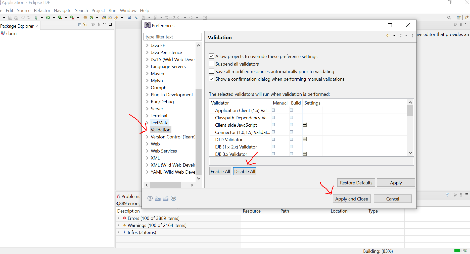Expand Warnings group in Problems view
The width and height of the screenshot is (470, 254).
point(118,225)
